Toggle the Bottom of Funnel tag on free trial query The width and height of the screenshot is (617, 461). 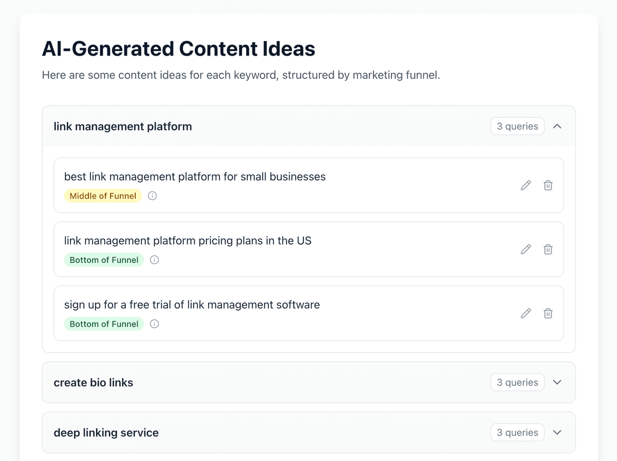click(104, 324)
